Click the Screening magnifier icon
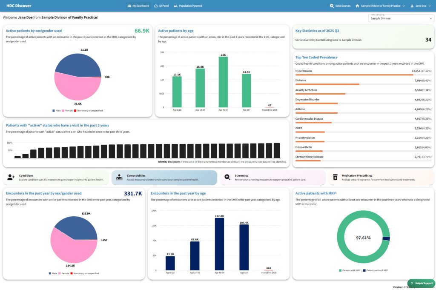This screenshot has width=436, height=290. (227, 178)
